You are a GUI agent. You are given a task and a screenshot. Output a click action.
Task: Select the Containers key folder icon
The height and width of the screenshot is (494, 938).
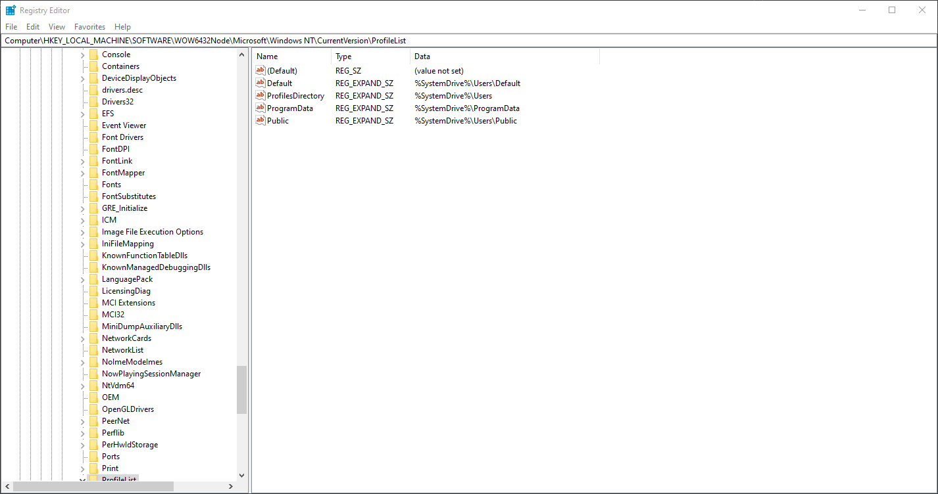coord(93,66)
